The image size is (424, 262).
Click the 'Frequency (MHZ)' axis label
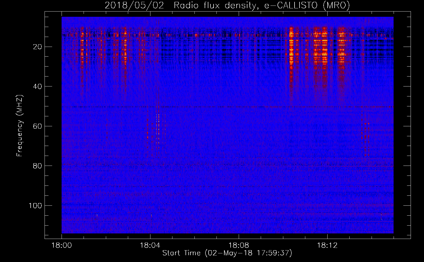tap(20, 126)
